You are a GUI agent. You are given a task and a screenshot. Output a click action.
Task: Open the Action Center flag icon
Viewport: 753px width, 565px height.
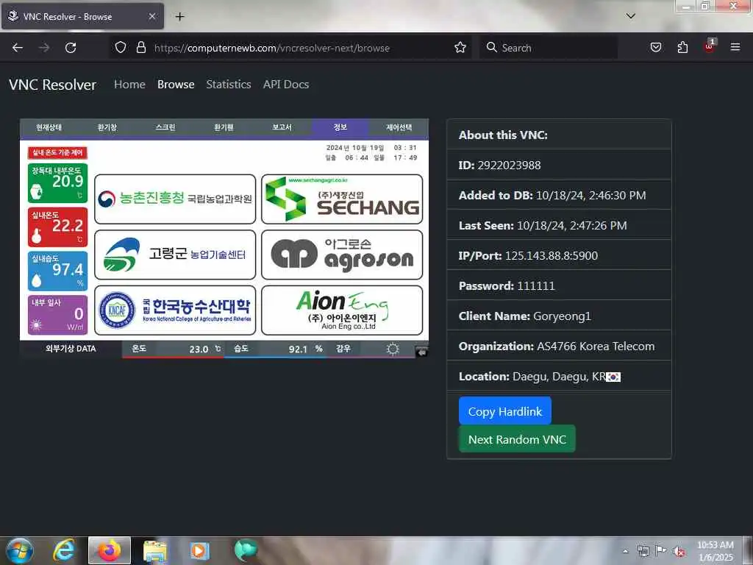coord(661,550)
